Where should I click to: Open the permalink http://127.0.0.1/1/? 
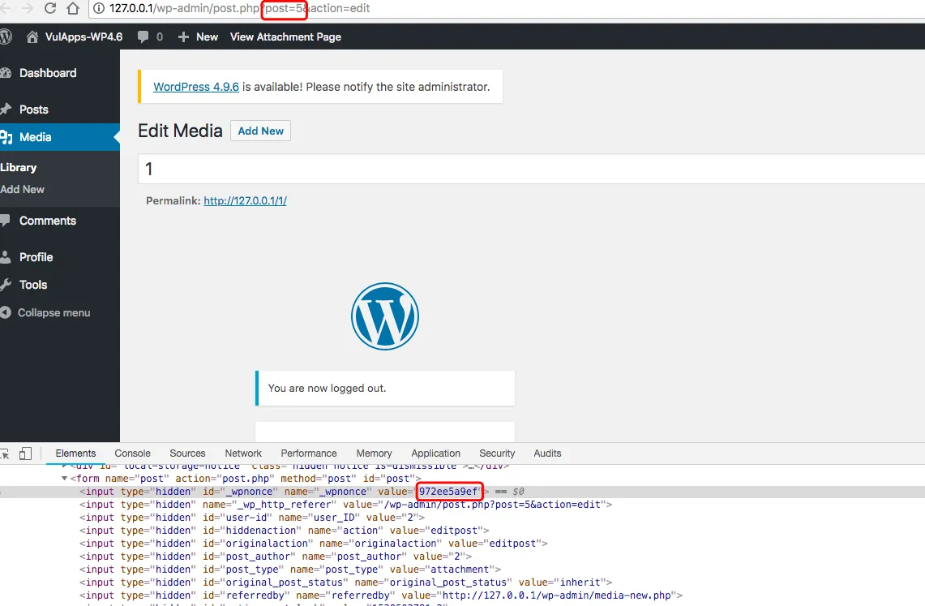coord(245,200)
